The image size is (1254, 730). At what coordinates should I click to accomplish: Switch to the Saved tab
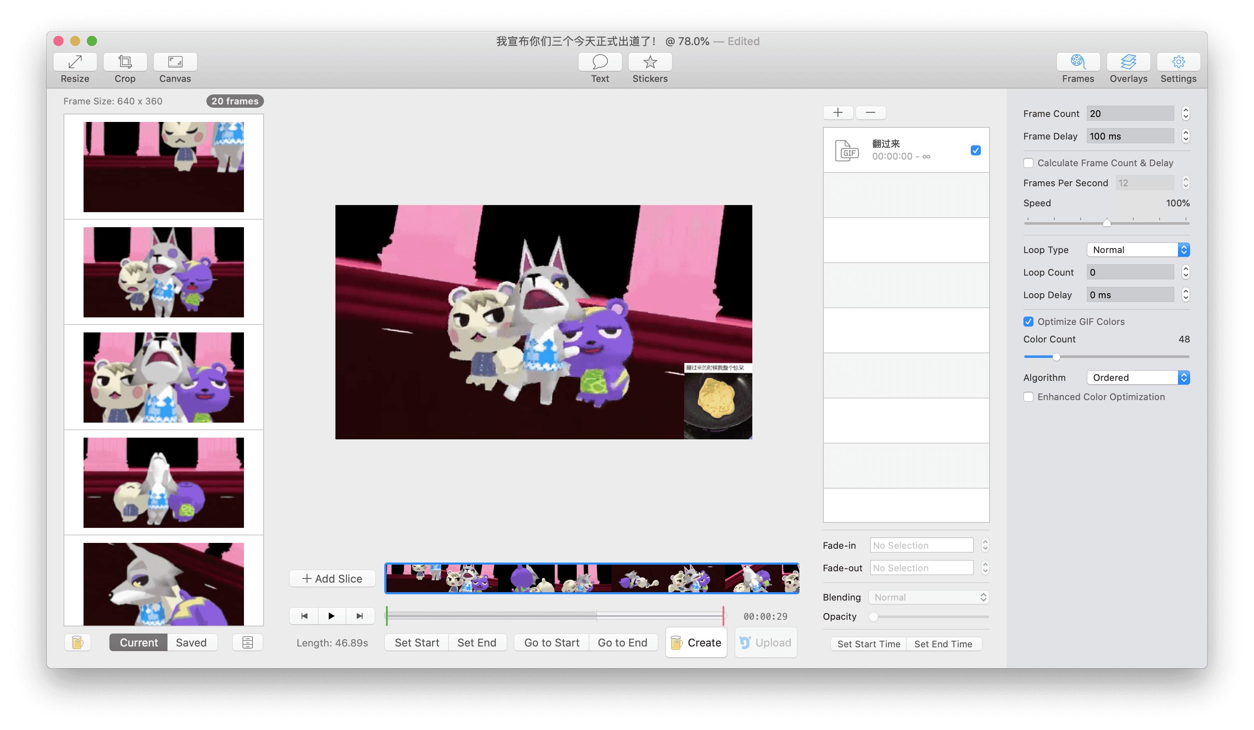click(x=191, y=642)
